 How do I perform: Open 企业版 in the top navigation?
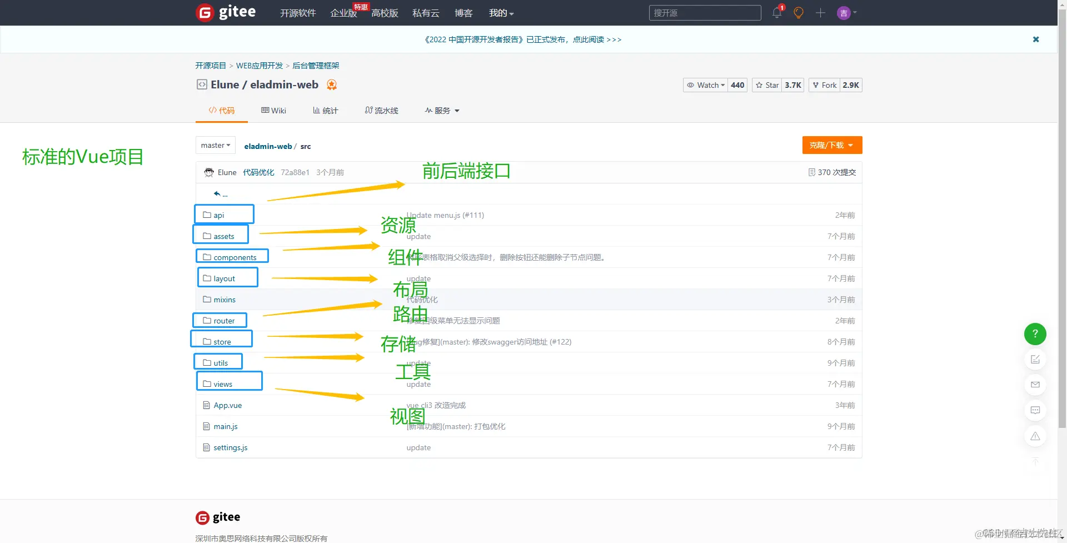tap(343, 13)
